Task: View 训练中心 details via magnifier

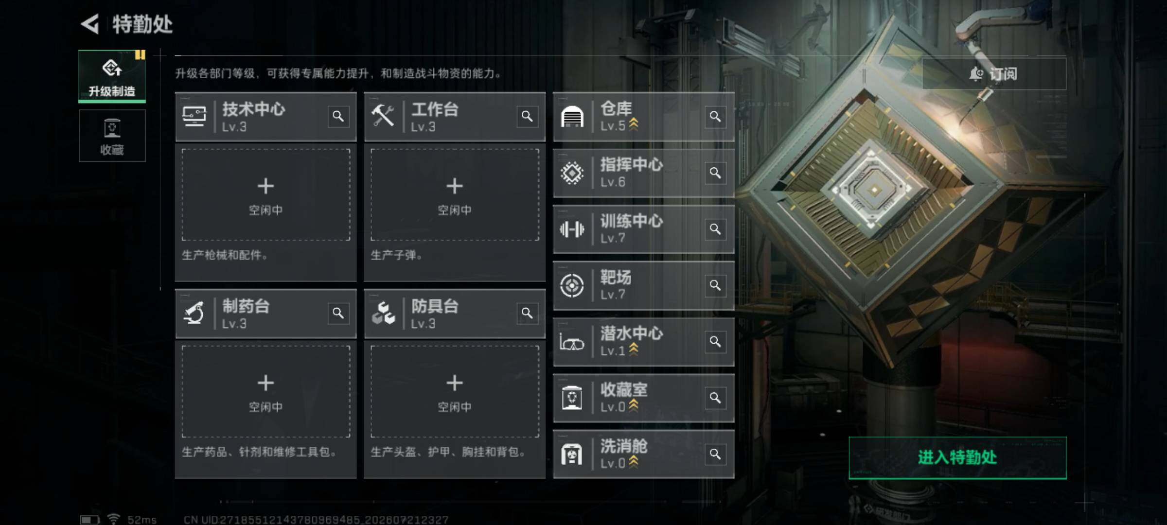Action: (x=715, y=229)
